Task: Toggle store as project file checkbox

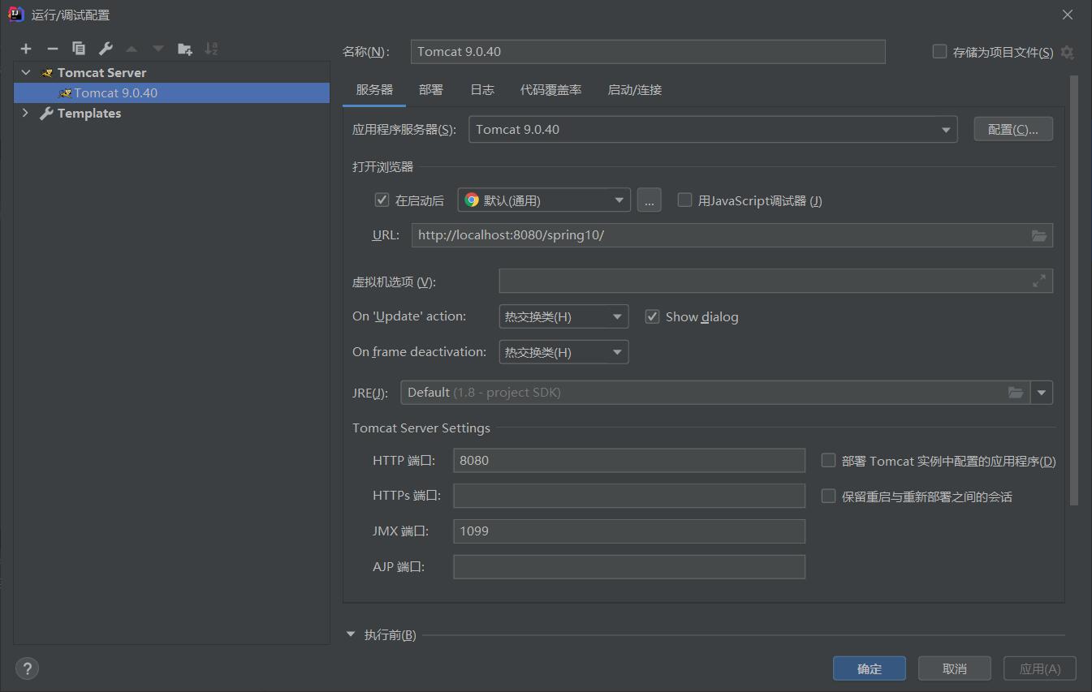Action: pyautogui.click(x=940, y=51)
